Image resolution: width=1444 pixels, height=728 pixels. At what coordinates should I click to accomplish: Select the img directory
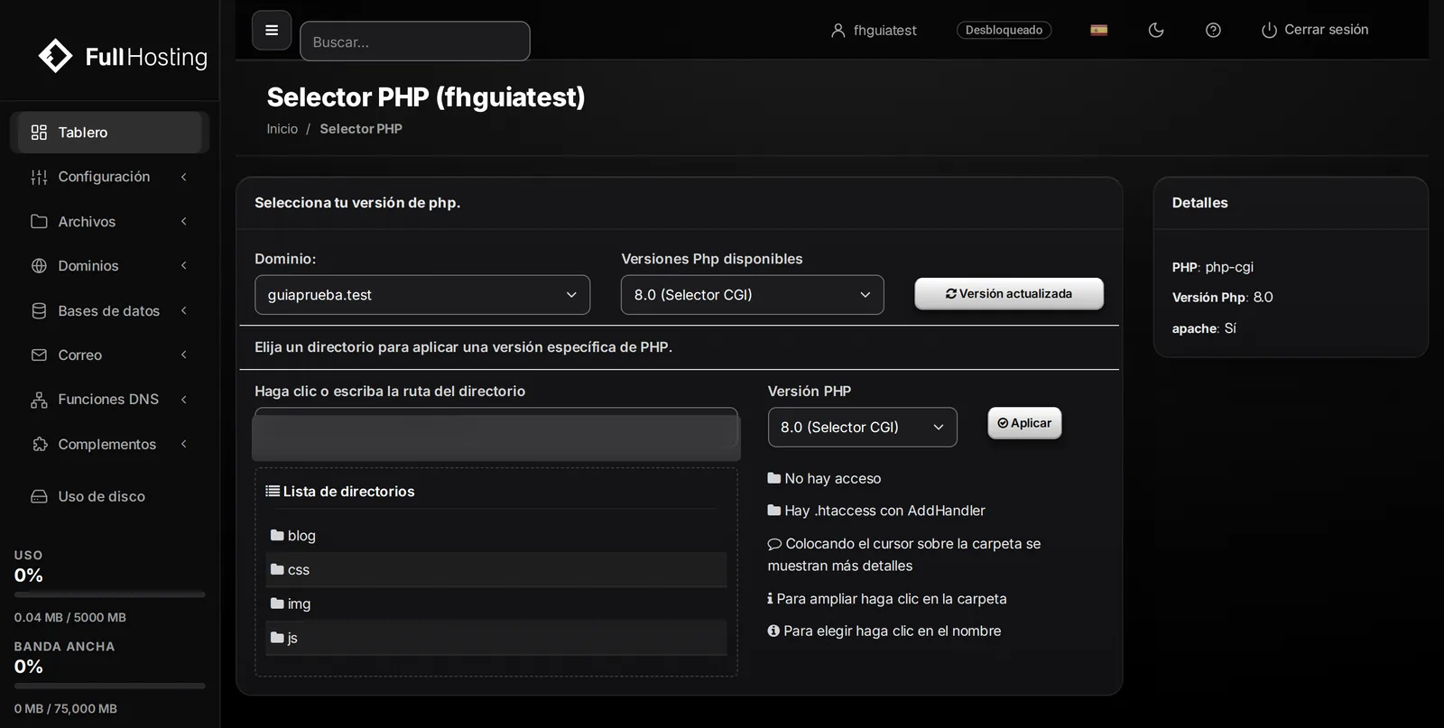[x=299, y=604]
